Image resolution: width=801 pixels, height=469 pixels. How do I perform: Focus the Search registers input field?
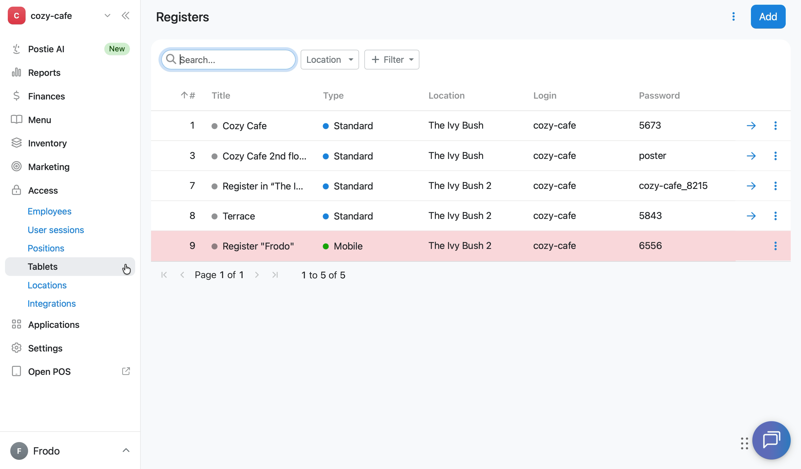[x=228, y=60]
